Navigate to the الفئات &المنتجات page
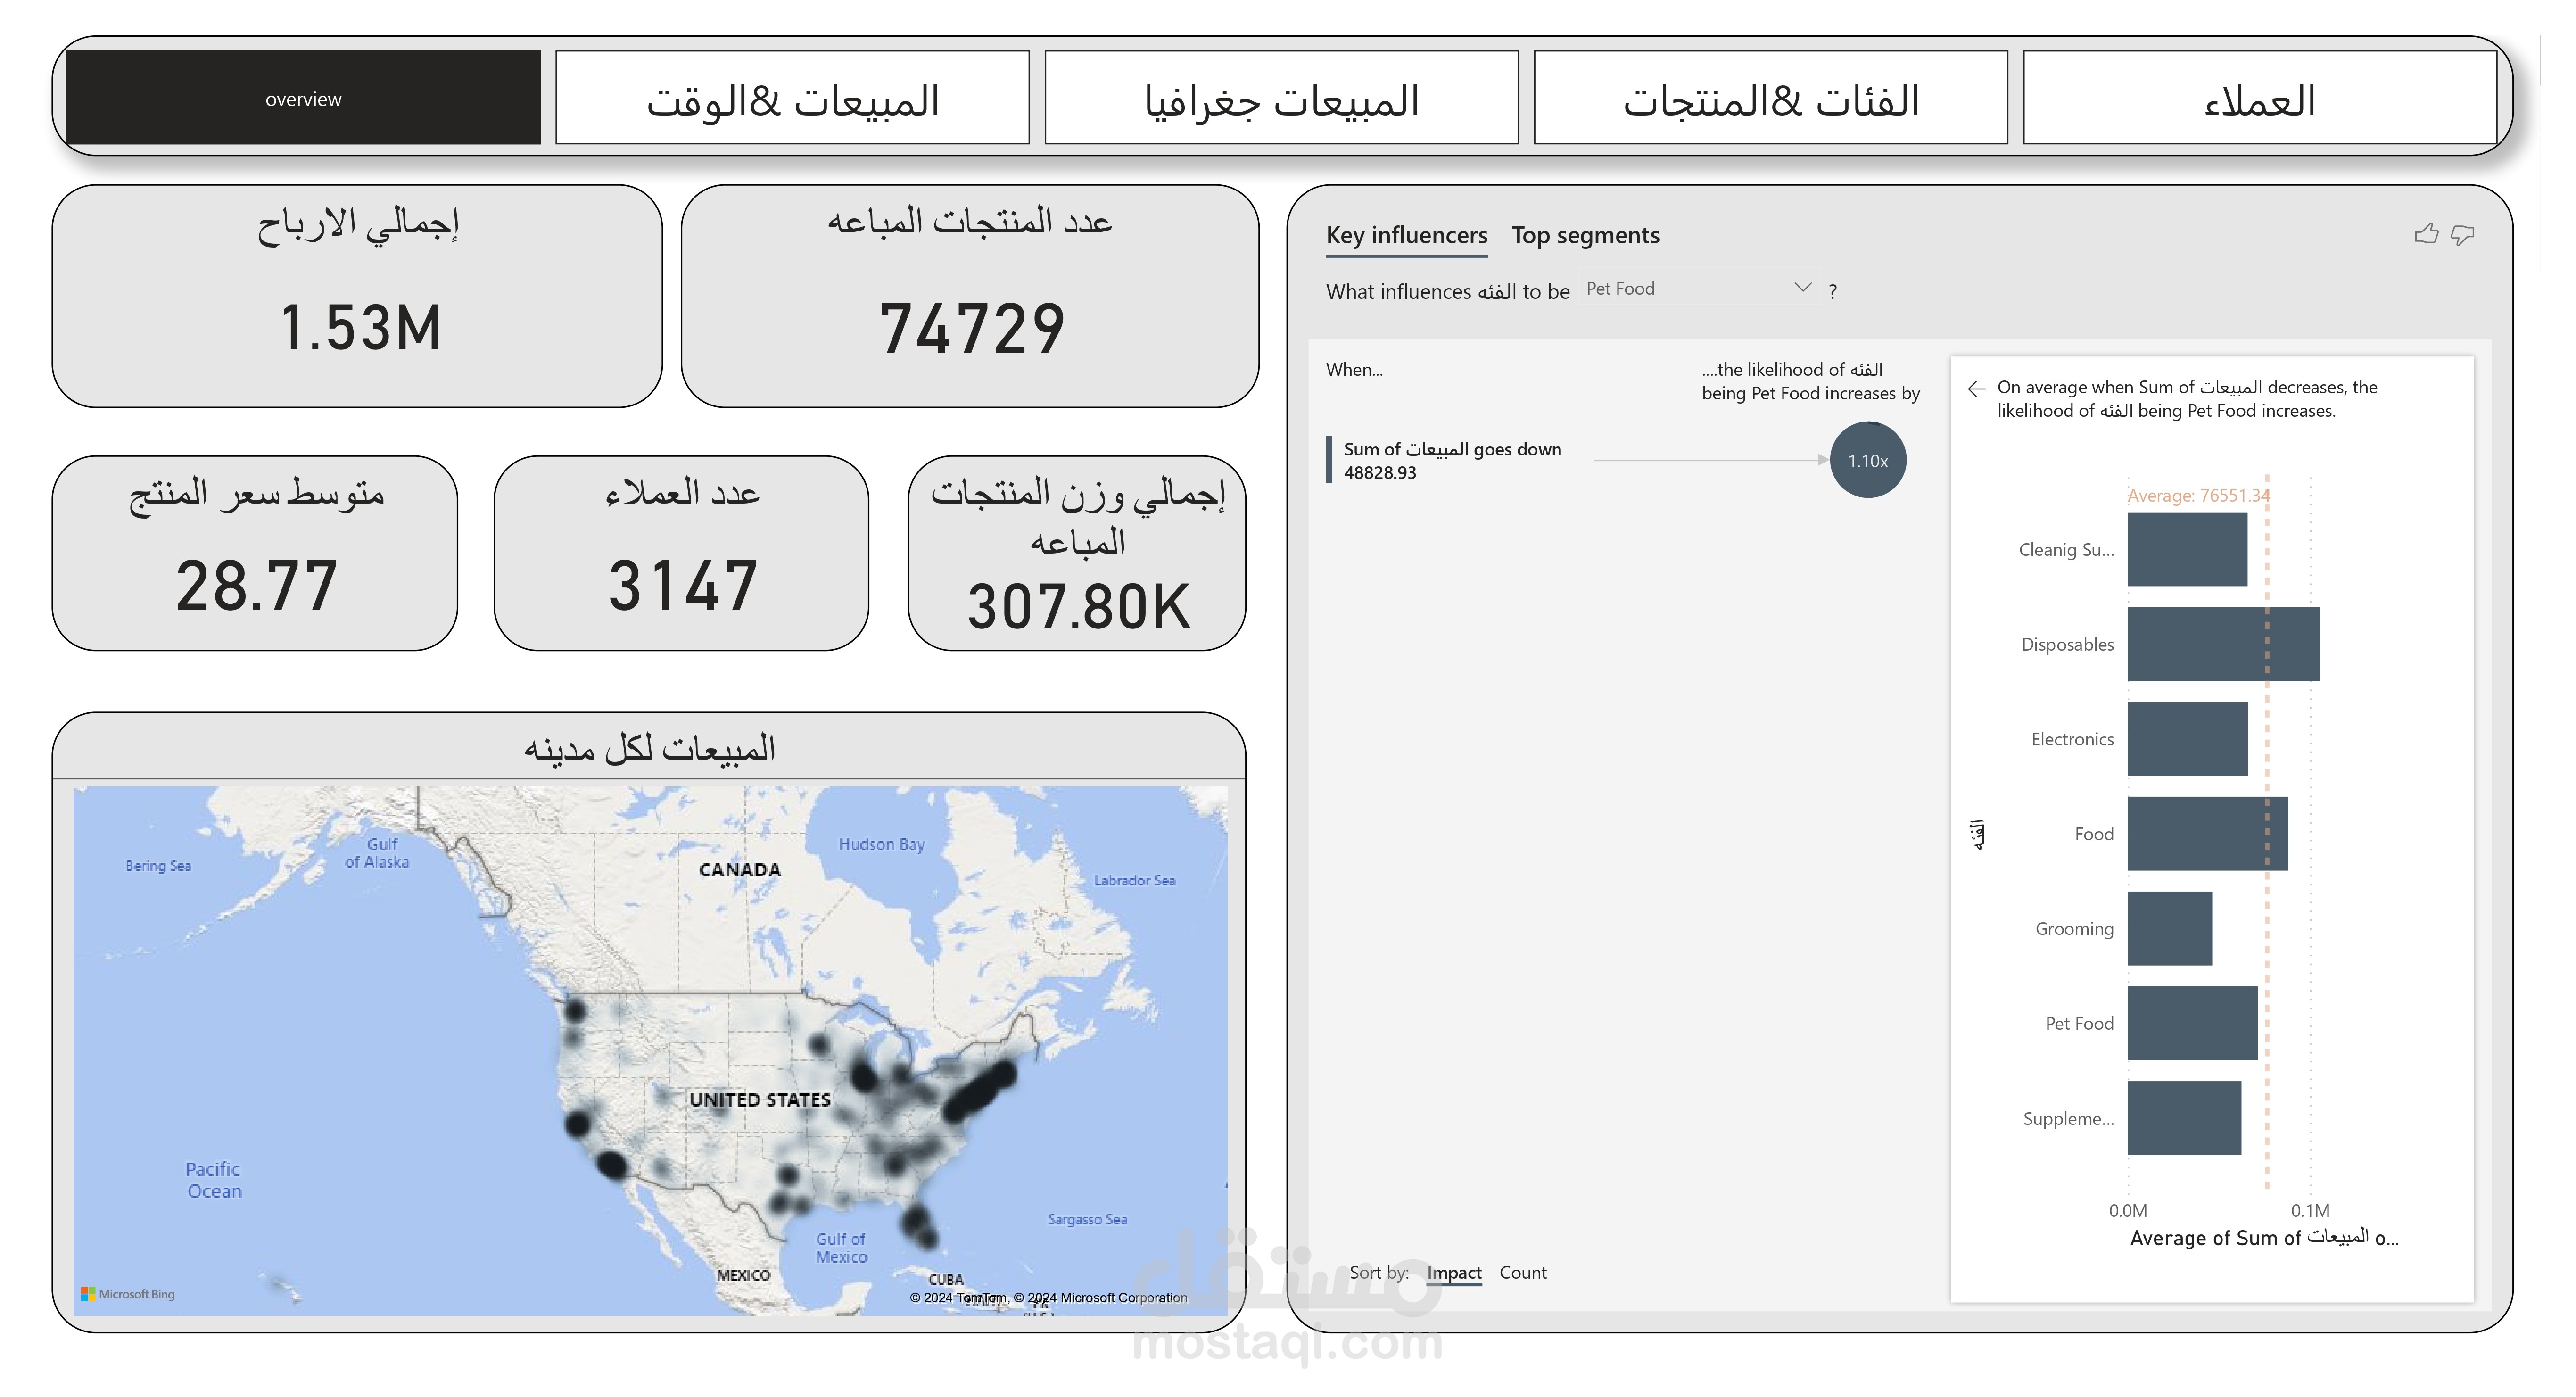 pyautogui.click(x=1770, y=98)
